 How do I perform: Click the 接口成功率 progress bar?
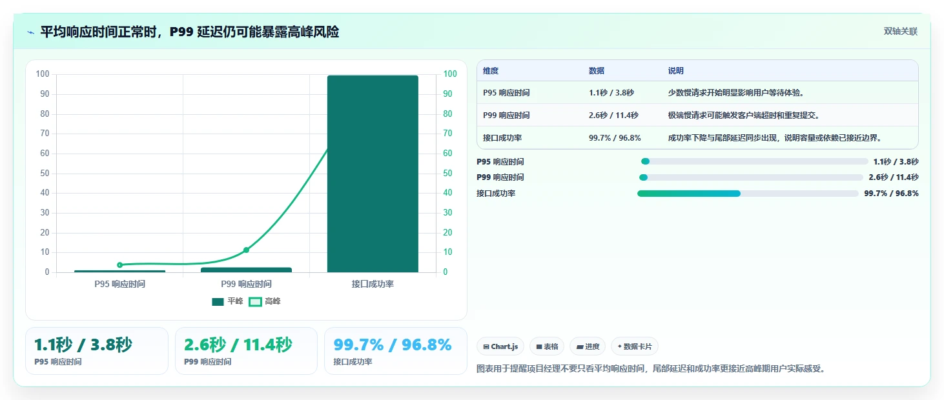748,194
